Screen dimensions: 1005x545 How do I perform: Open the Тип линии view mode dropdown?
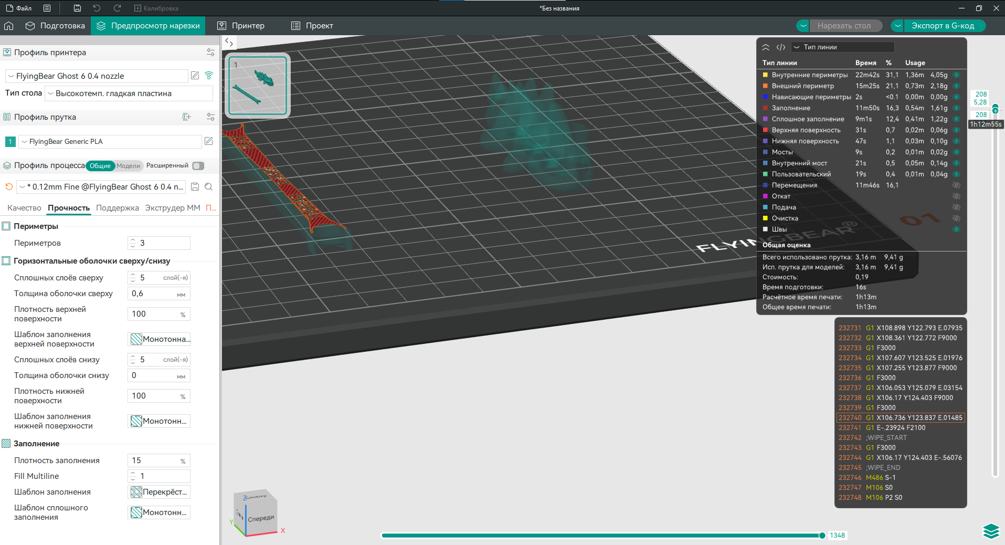pyautogui.click(x=842, y=47)
